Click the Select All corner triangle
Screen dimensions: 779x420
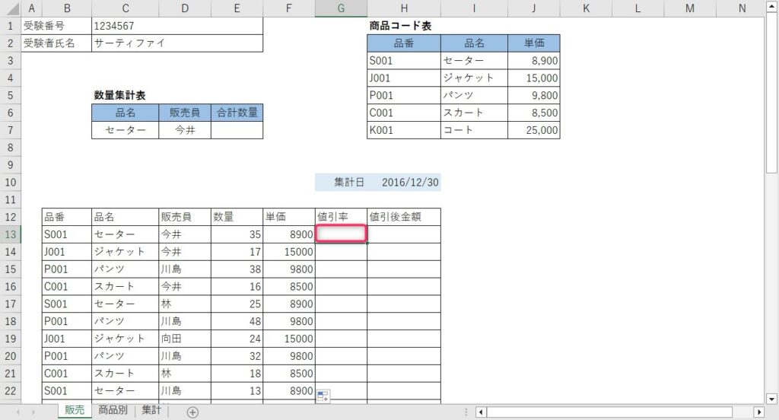click(10, 8)
